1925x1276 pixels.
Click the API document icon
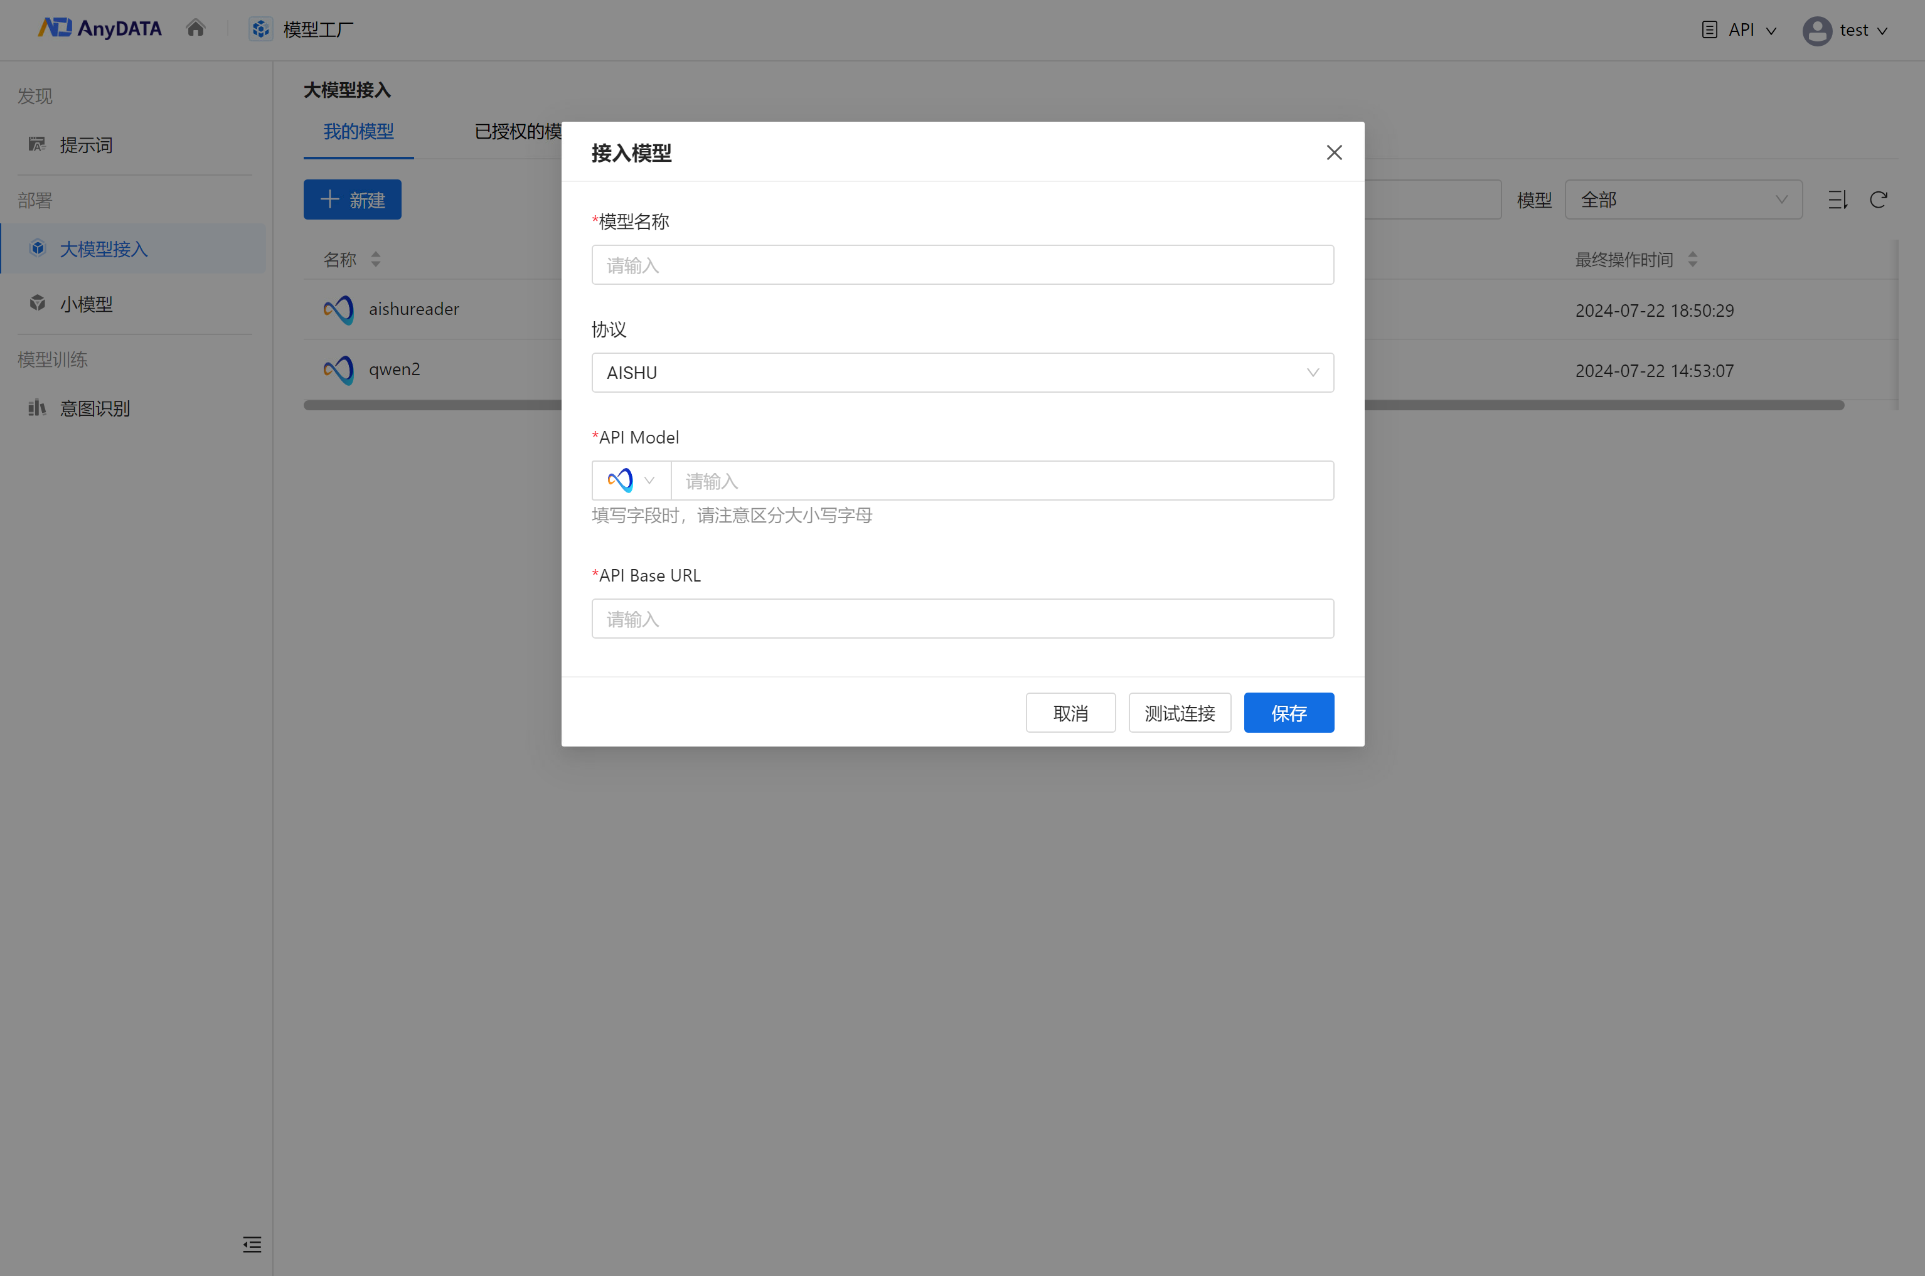pos(1709,29)
